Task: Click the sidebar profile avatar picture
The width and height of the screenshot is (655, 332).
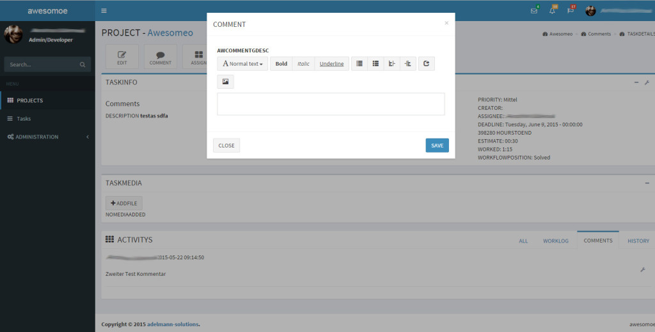Action: (13, 34)
